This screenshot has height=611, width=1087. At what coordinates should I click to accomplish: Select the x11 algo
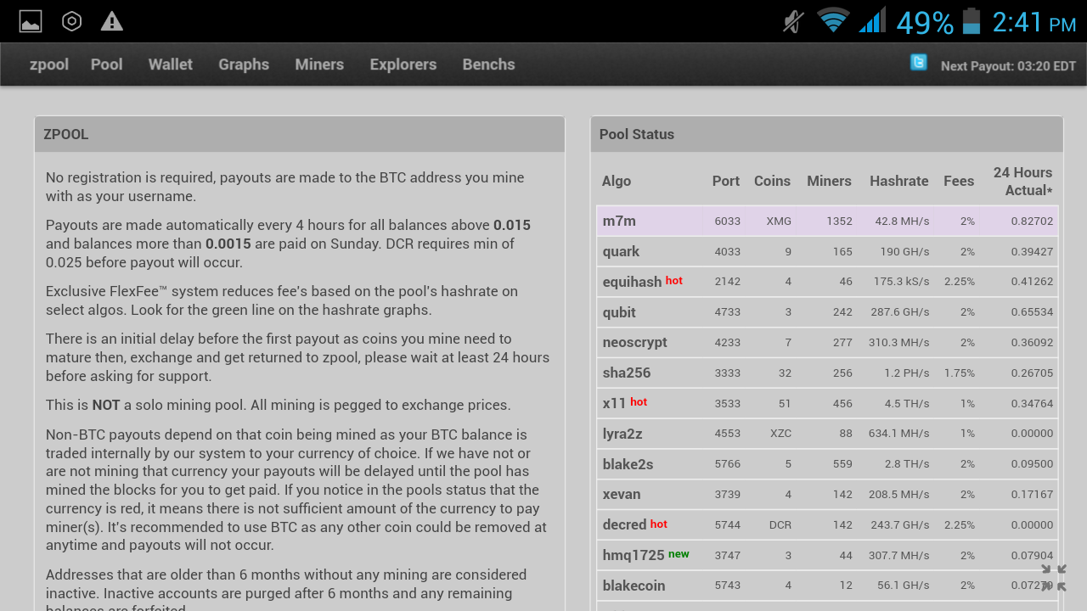point(614,403)
